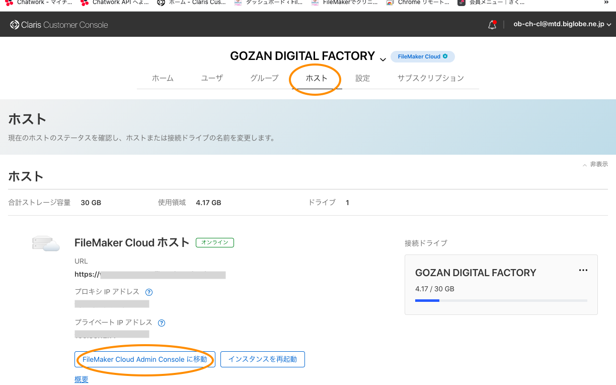Collapse the section with 非表示

pos(595,164)
